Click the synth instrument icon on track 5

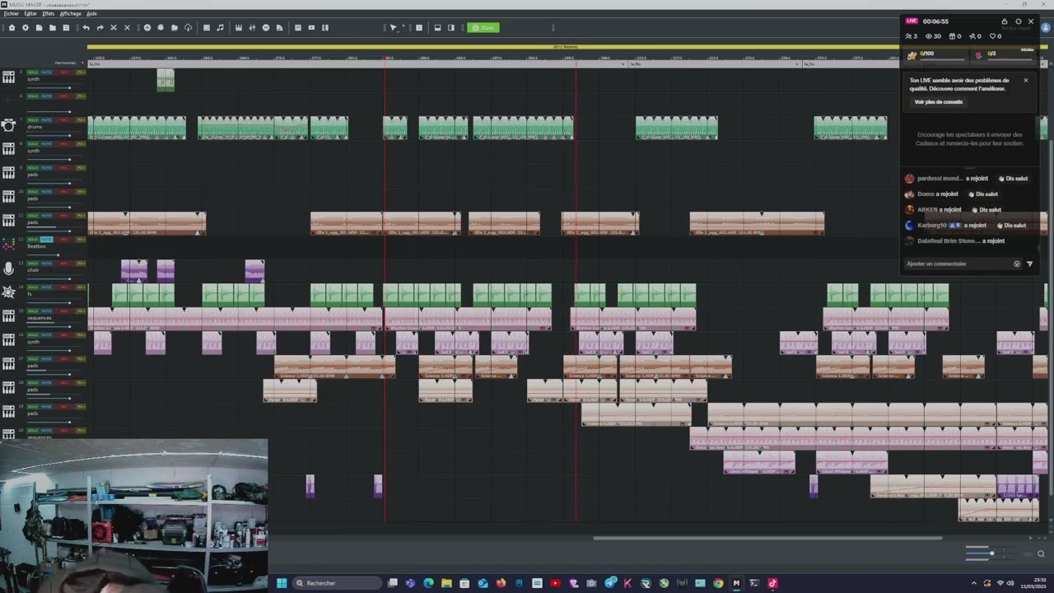click(8, 77)
